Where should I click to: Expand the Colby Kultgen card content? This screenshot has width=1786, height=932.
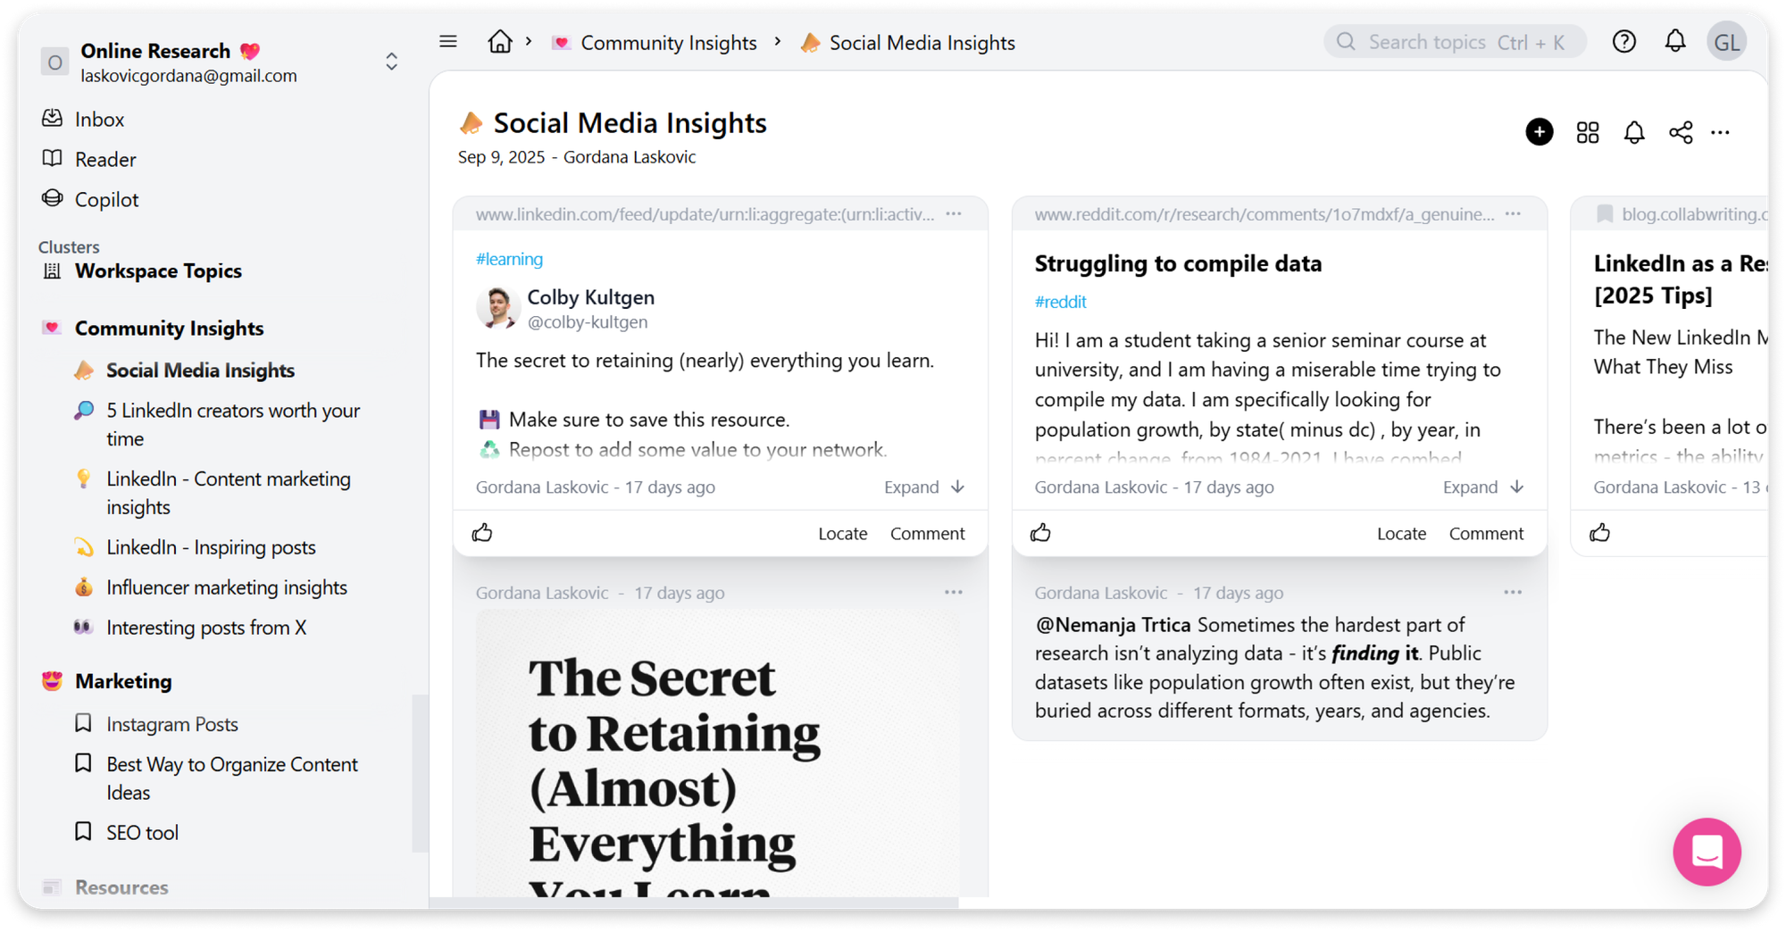tap(924, 487)
